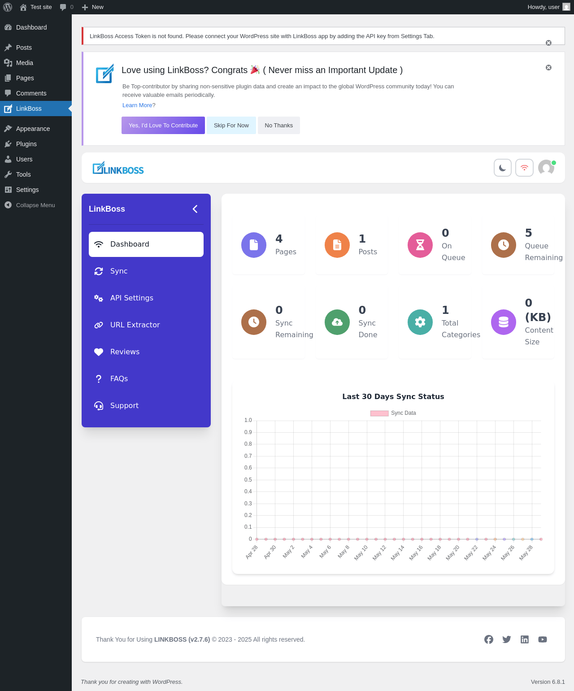Toggle the pink Sync Data legend swatch
Screen dimensions: 574x691
click(379, 413)
